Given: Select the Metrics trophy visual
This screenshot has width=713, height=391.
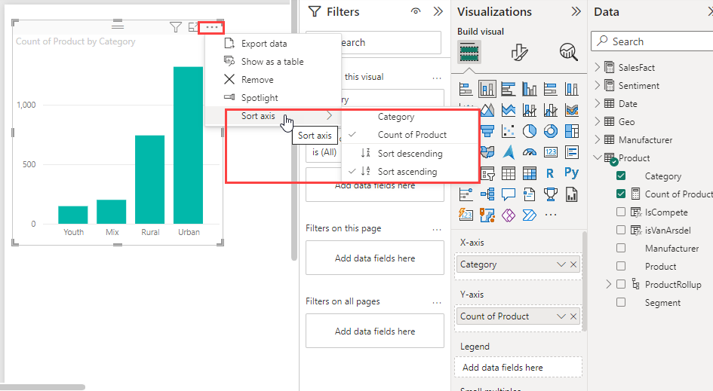Looking at the screenshot, I should click(x=550, y=194).
